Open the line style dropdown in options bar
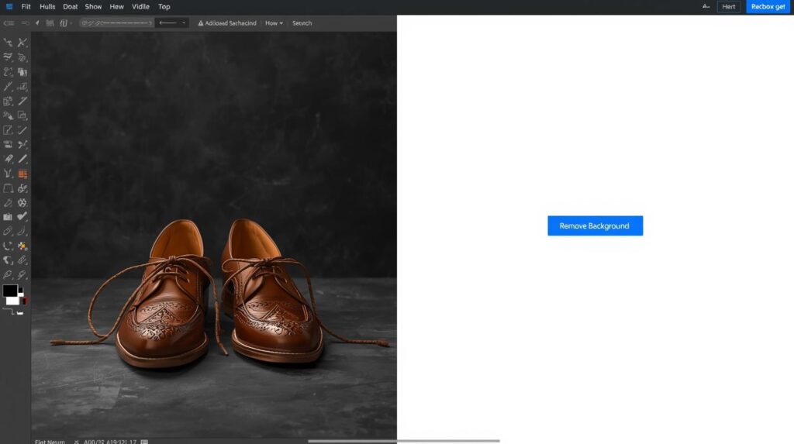The height and width of the screenshot is (444, 794). click(x=171, y=22)
